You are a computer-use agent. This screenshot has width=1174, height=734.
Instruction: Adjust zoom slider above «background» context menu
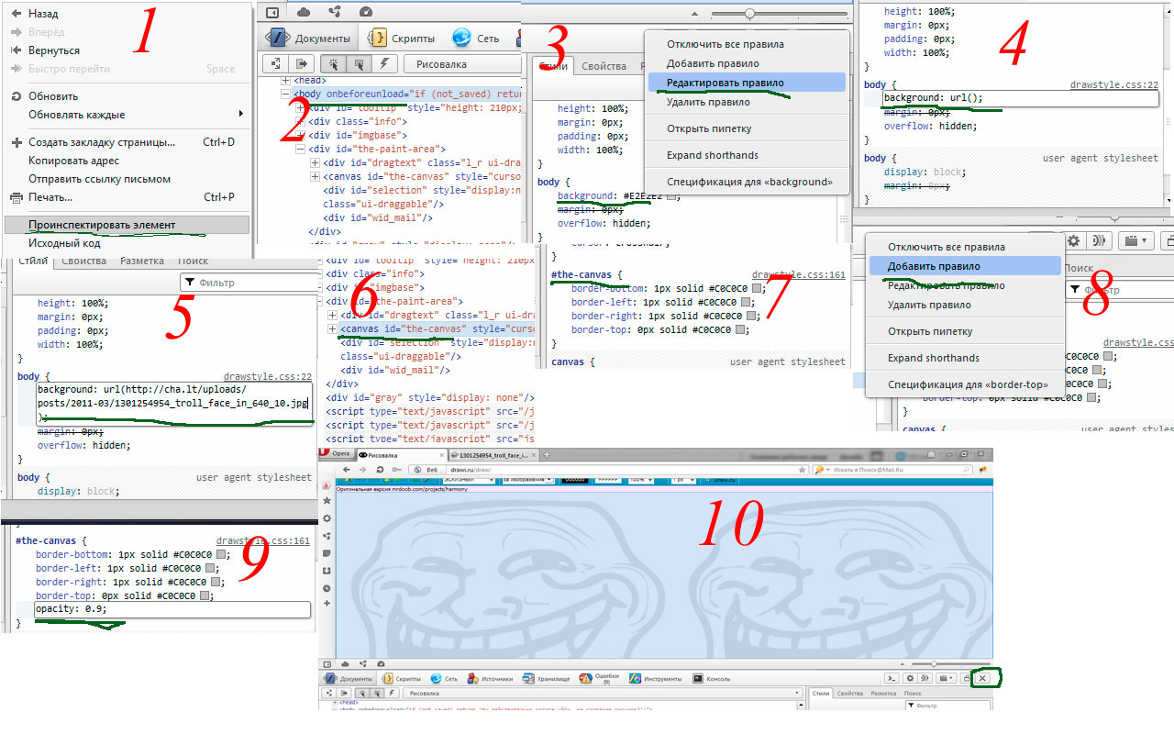coord(750,14)
